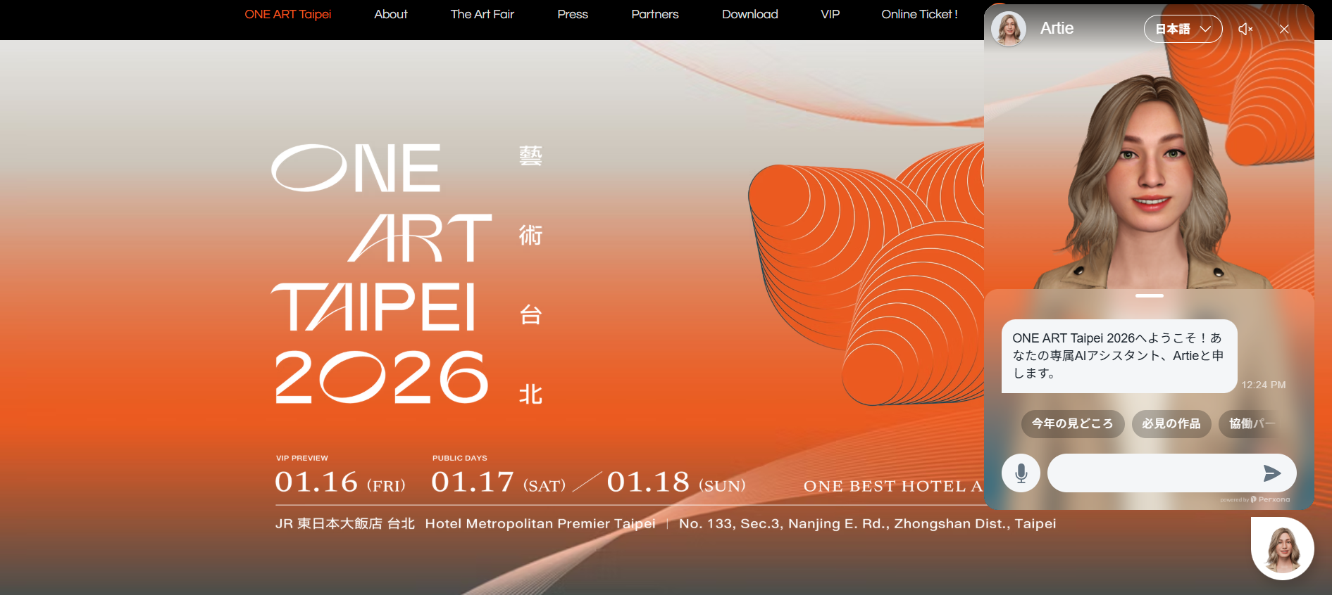
Task: Click the 'powered by Perxona' label
Action: click(1255, 499)
